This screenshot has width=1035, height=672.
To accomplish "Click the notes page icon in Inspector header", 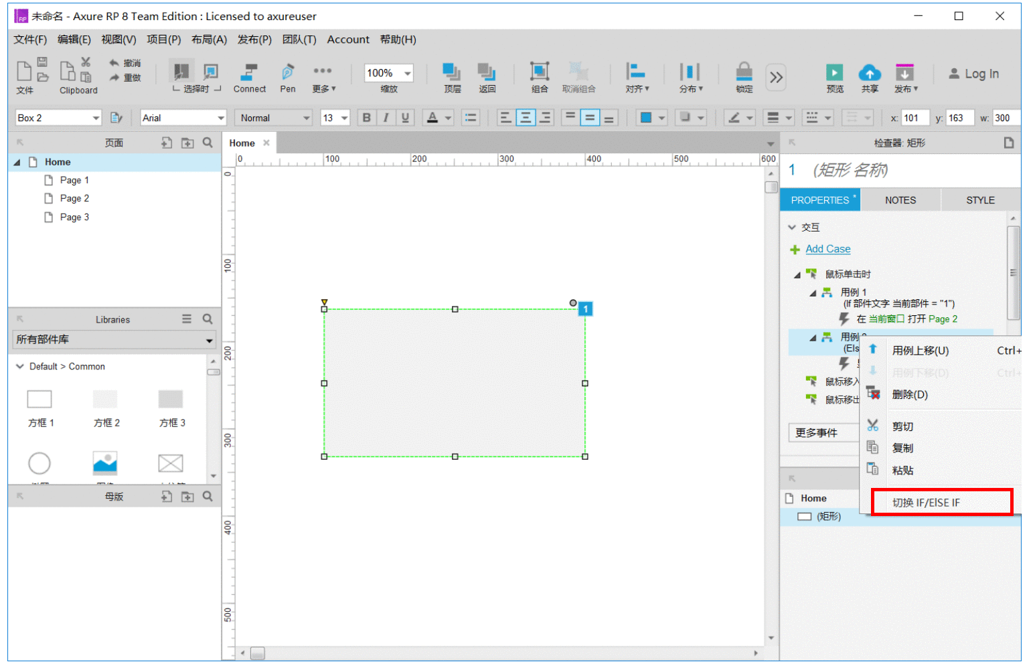I will 1008,143.
